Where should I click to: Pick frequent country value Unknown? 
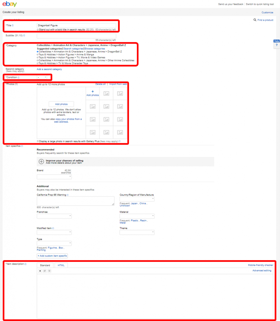point(125,206)
